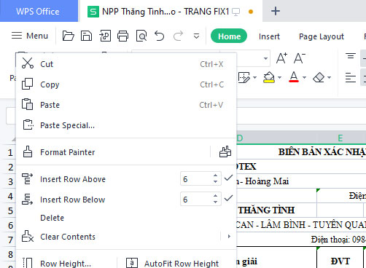Open the fill color dropdown arrow

279,77
